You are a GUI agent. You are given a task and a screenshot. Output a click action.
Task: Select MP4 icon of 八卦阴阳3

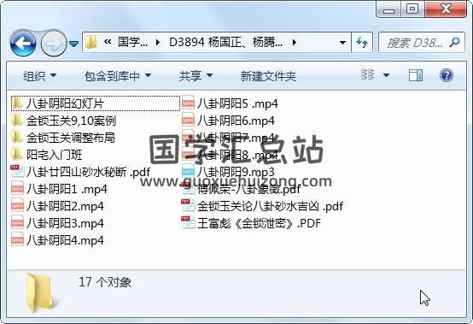tap(17, 223)
